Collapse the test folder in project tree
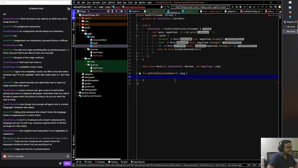 pos(82,58)
